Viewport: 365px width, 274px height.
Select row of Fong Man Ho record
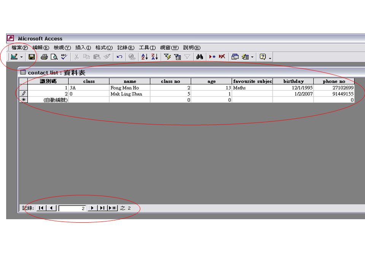[24, 88]
